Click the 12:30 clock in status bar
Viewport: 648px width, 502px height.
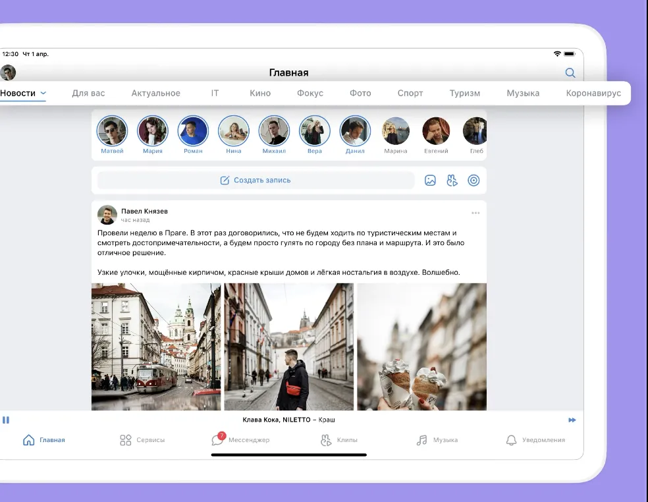(x=11, y=54)
